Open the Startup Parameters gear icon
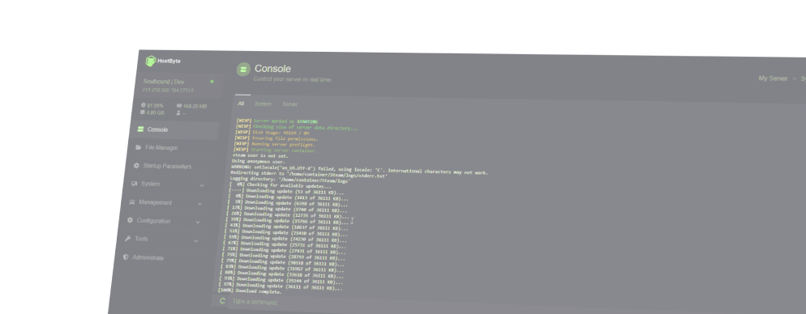Viewport: 806px width, 314px height. click(x=136, y=166)
